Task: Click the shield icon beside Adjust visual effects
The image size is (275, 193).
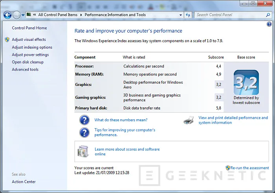Action: coord(7,39)
